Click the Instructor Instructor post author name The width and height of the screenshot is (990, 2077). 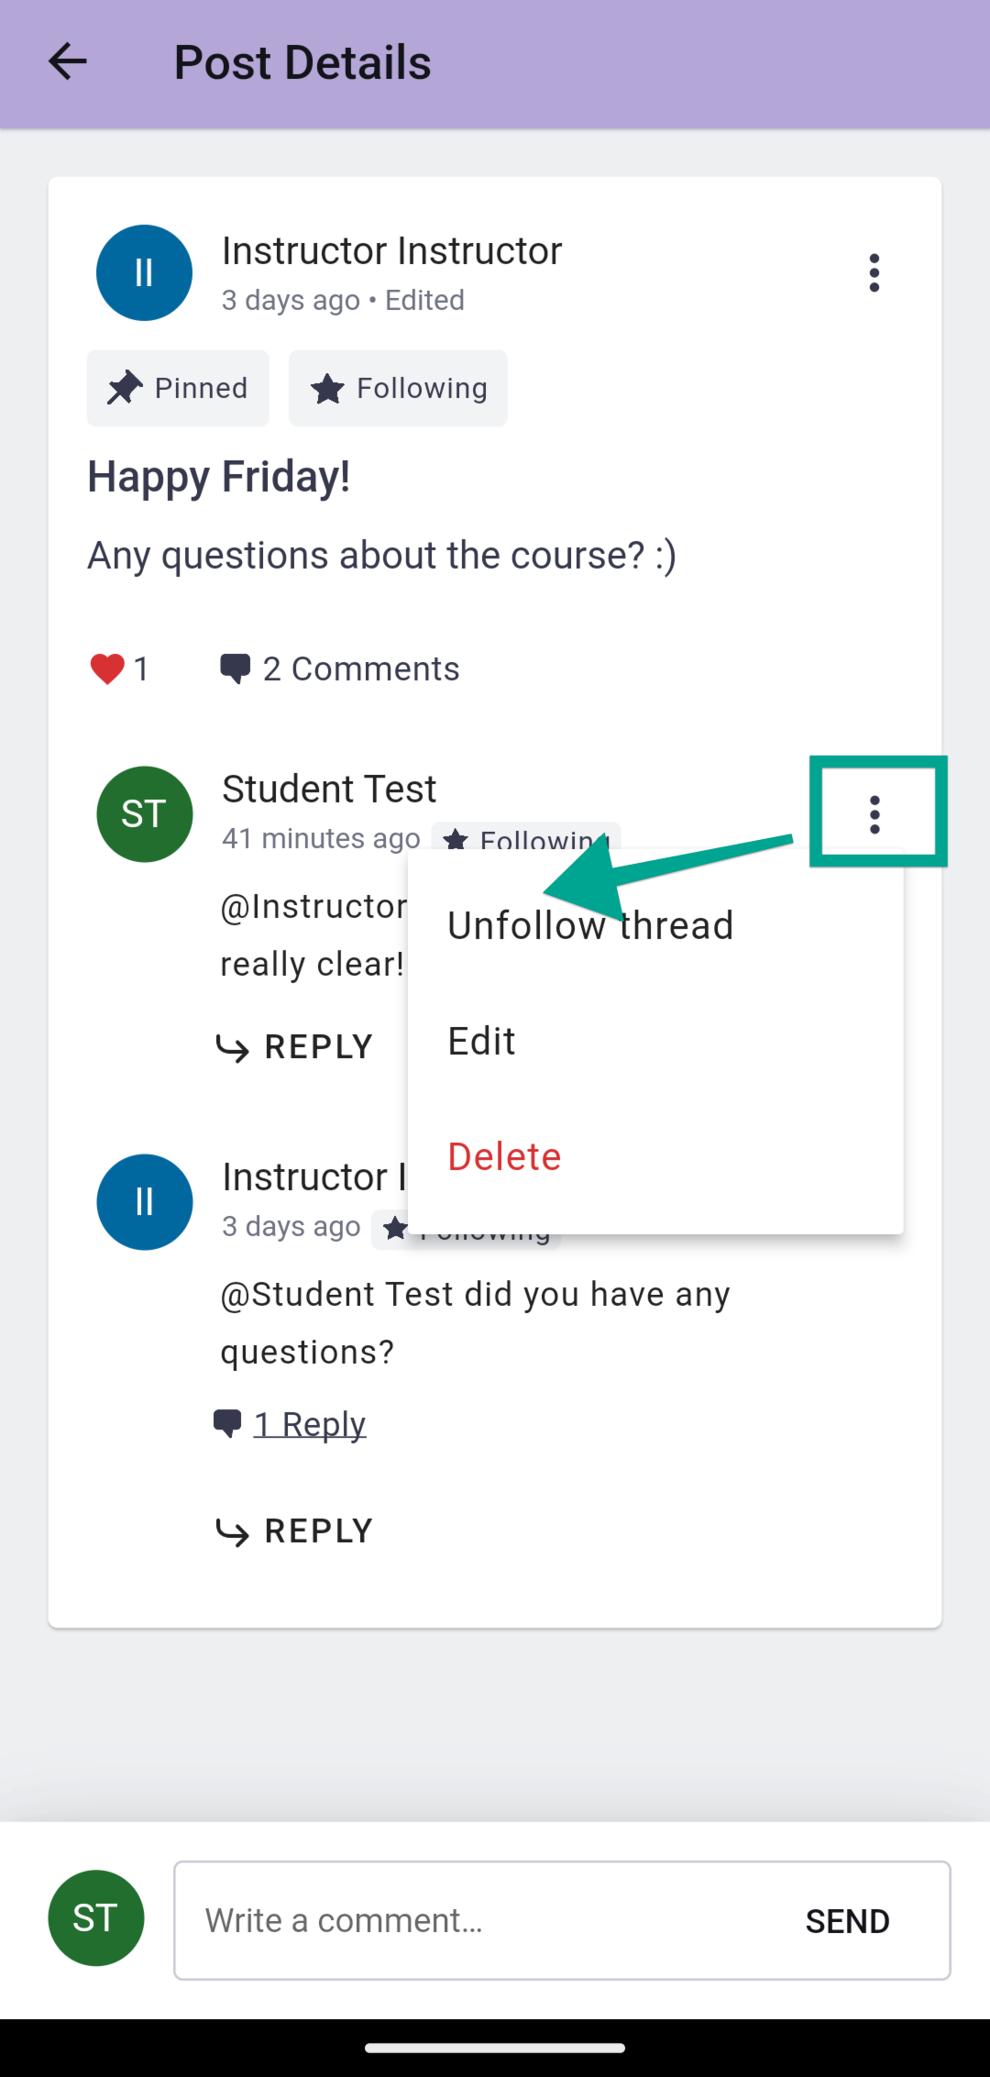click(391, 251)
